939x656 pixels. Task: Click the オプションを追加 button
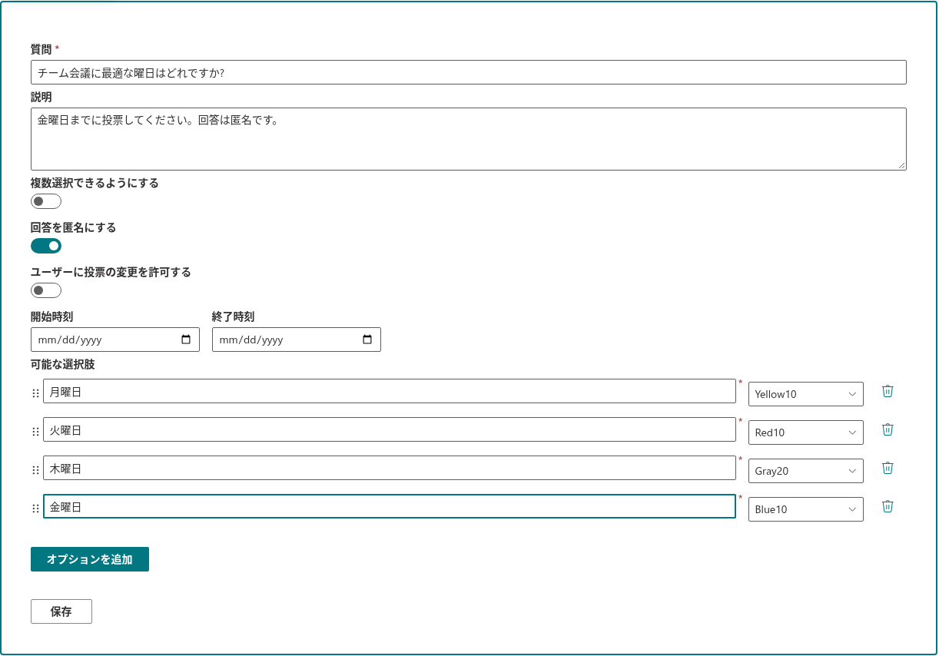pos(90,559)
